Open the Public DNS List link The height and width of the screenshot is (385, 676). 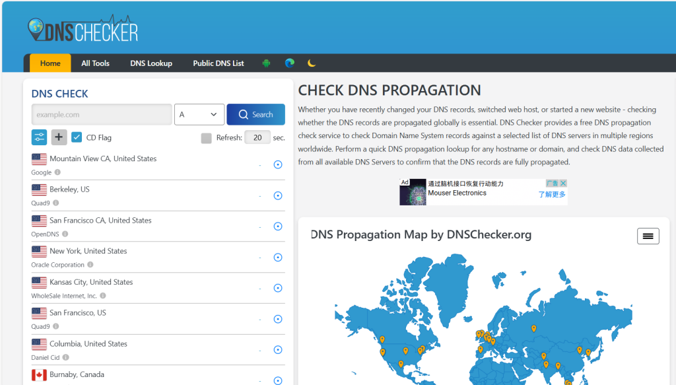(x=219, y=63)
